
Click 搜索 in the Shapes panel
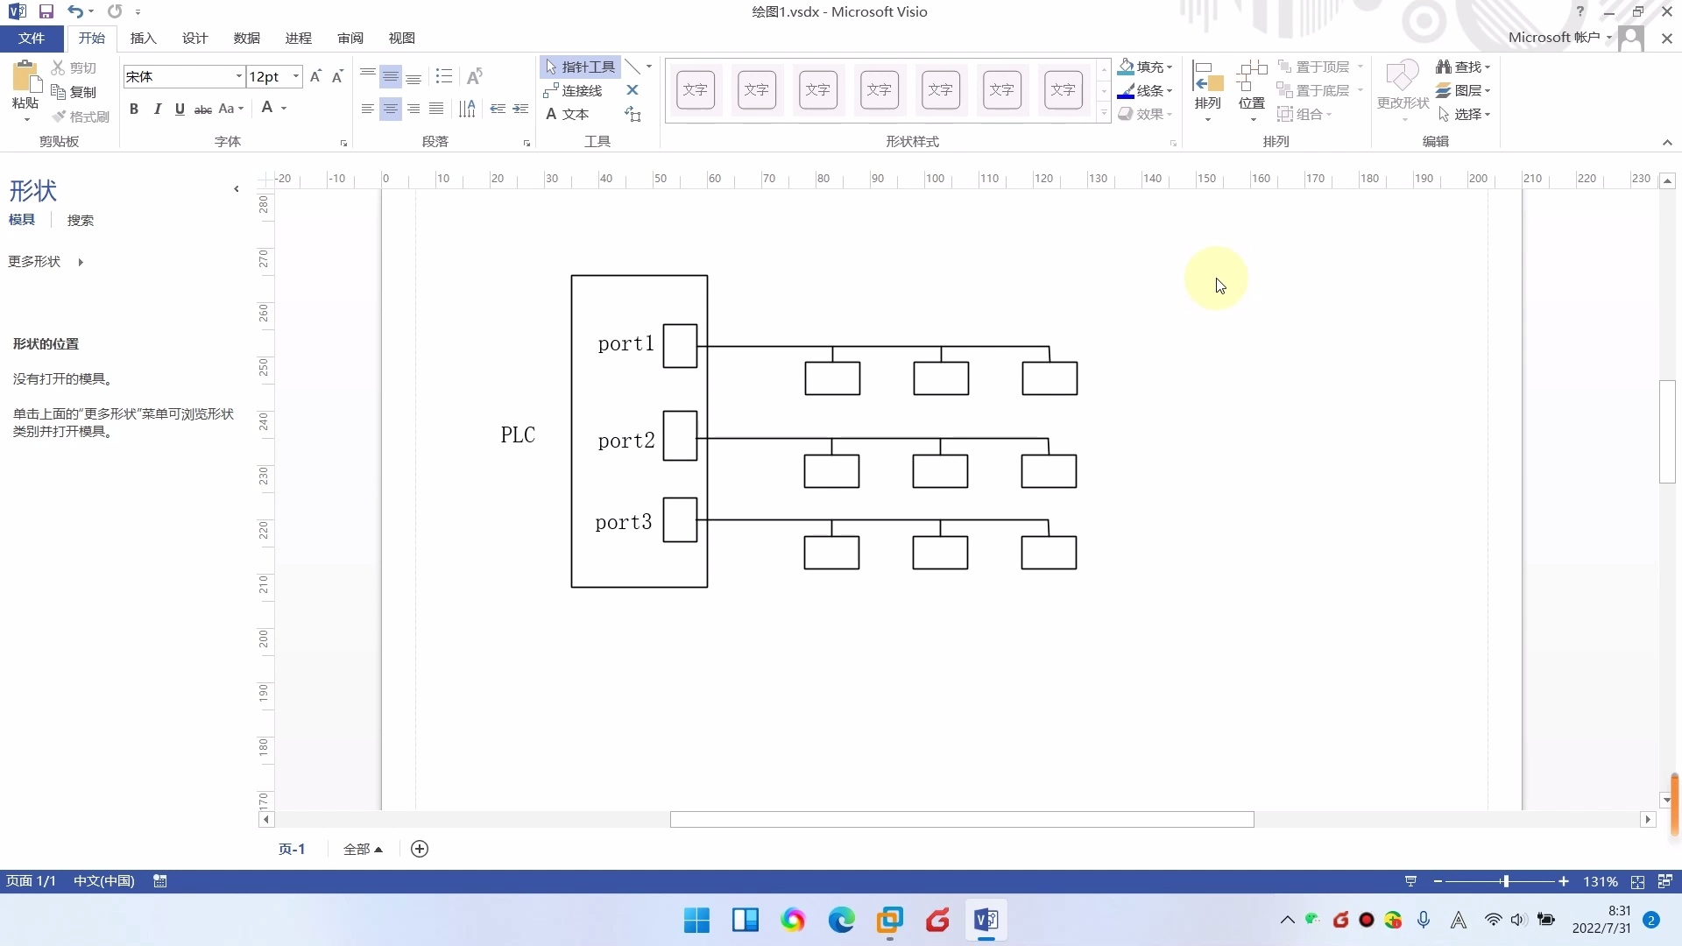click(x=81, y=220)
